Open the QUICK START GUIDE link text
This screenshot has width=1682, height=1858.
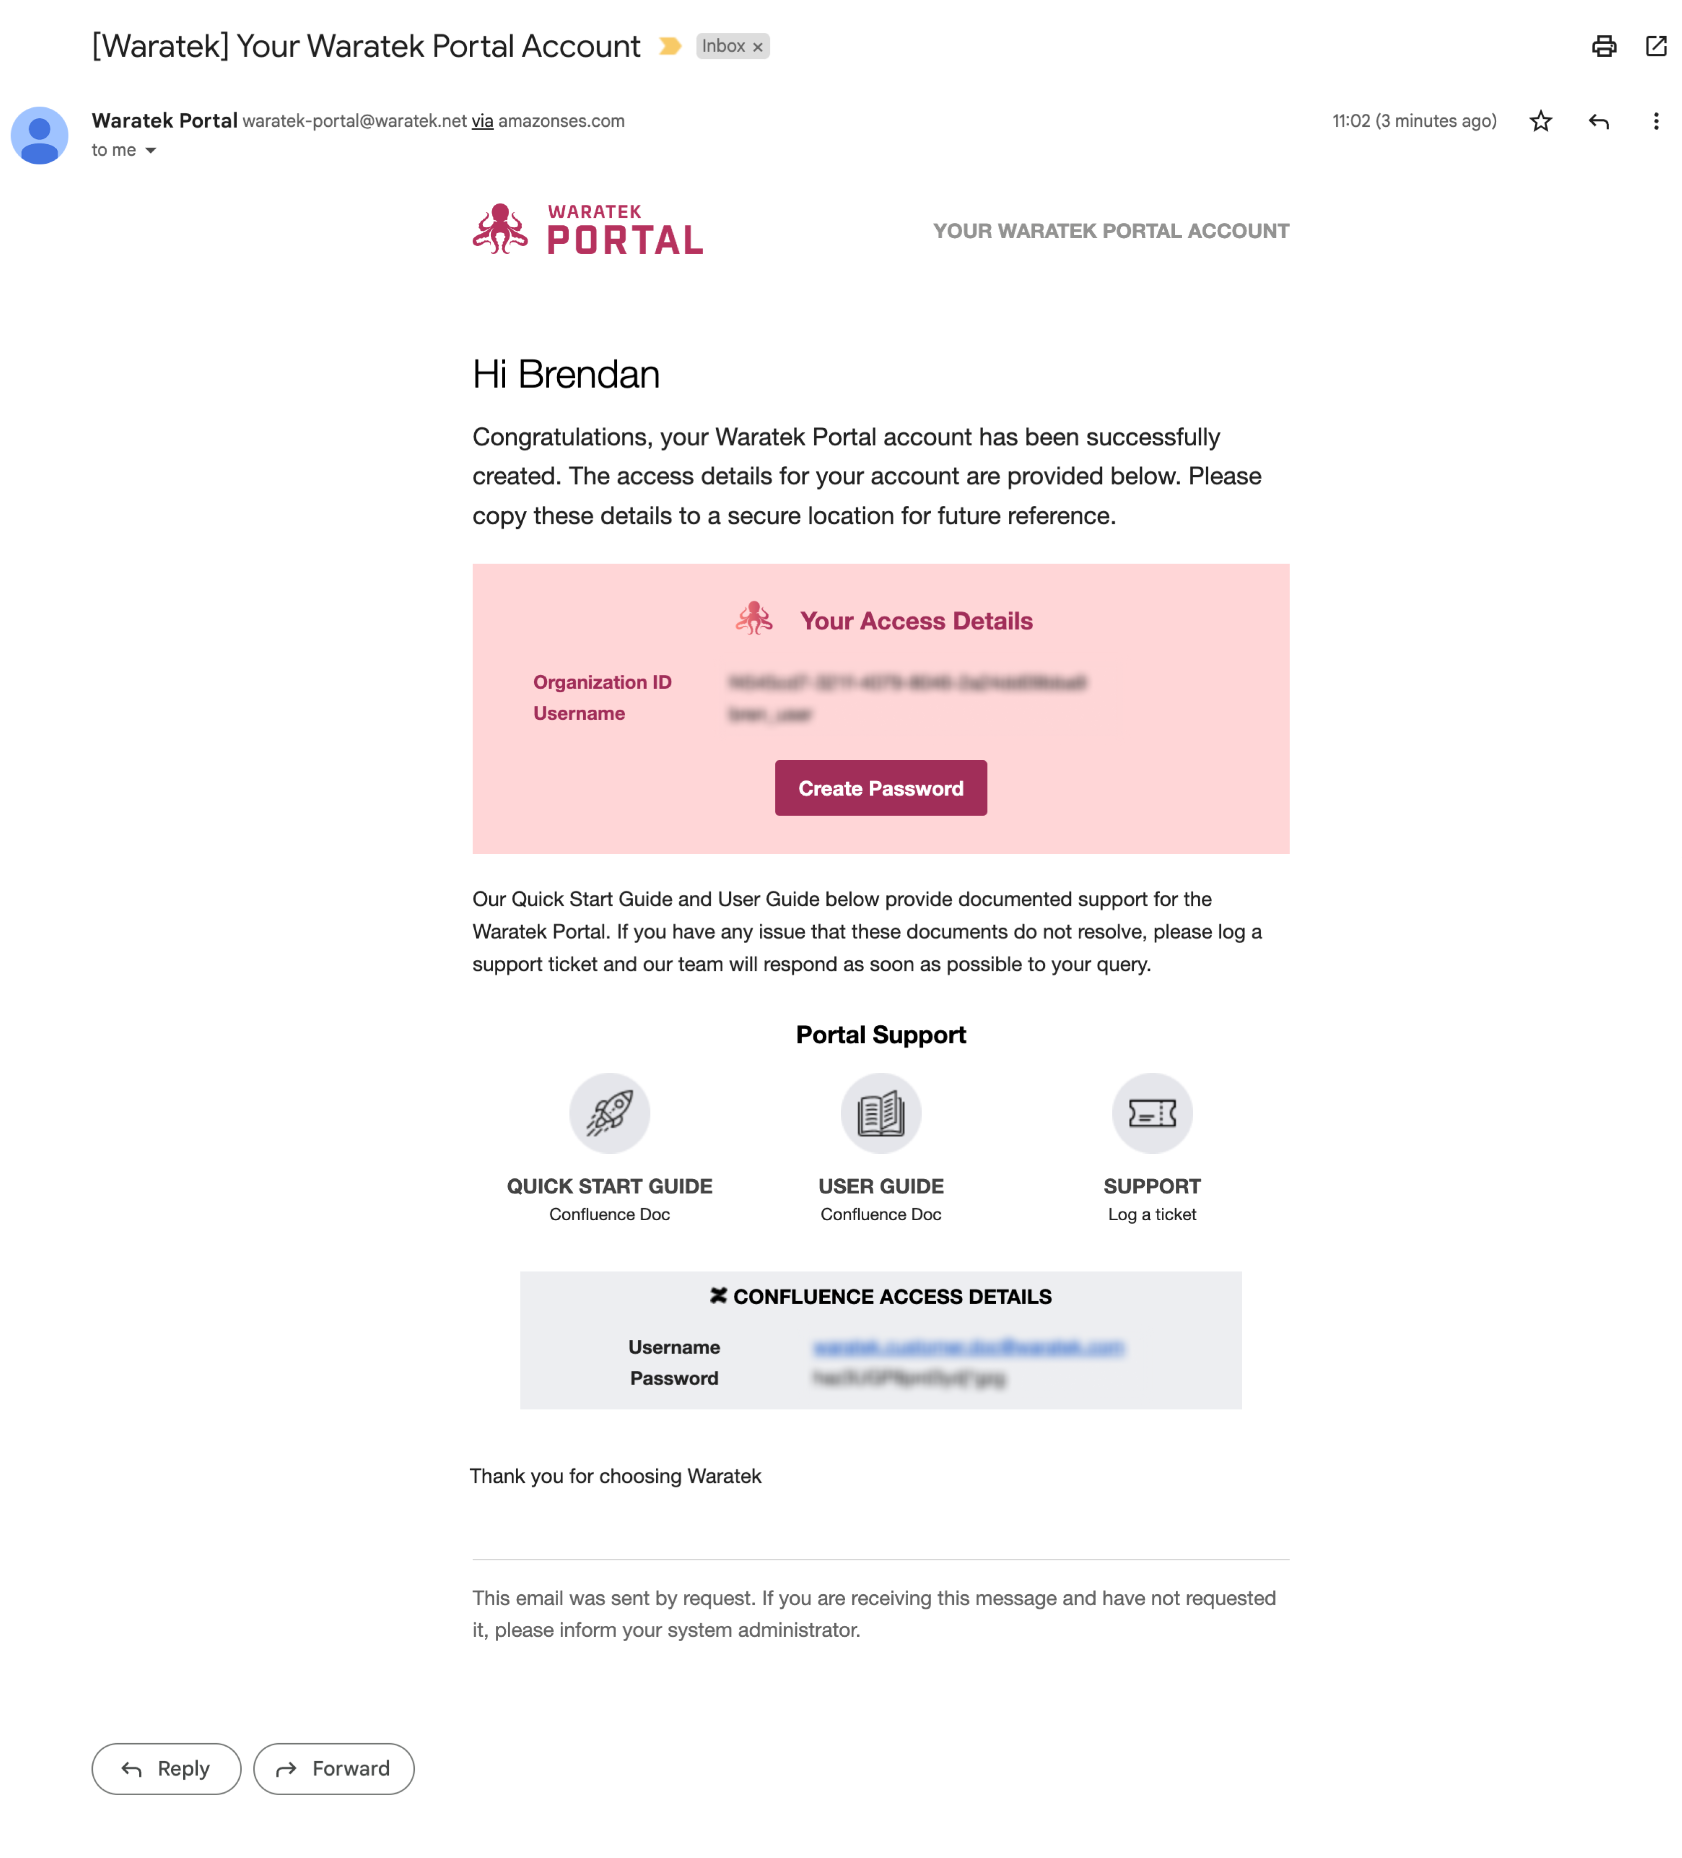[609, 1186]
